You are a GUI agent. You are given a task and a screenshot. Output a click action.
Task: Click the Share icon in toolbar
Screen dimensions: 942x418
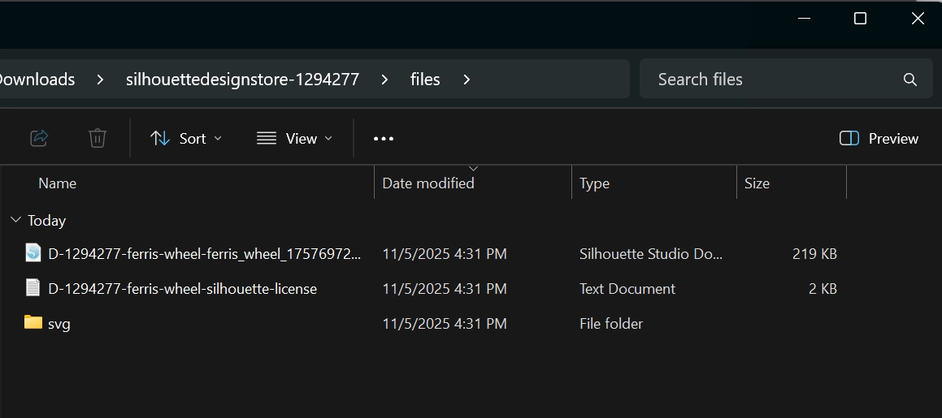(x=39, y=138)
